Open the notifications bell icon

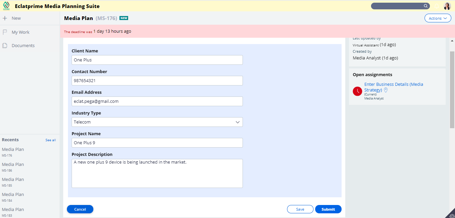436,6
